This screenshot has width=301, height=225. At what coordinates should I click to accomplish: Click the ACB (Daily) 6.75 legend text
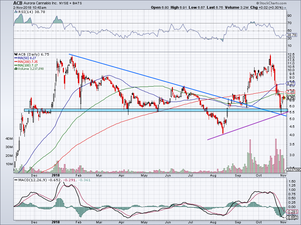click(x=33, y=54)
